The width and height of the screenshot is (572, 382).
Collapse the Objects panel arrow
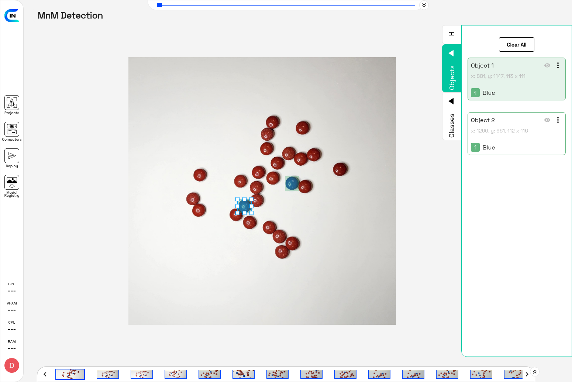pyautogui.click(x=452, y=53)
